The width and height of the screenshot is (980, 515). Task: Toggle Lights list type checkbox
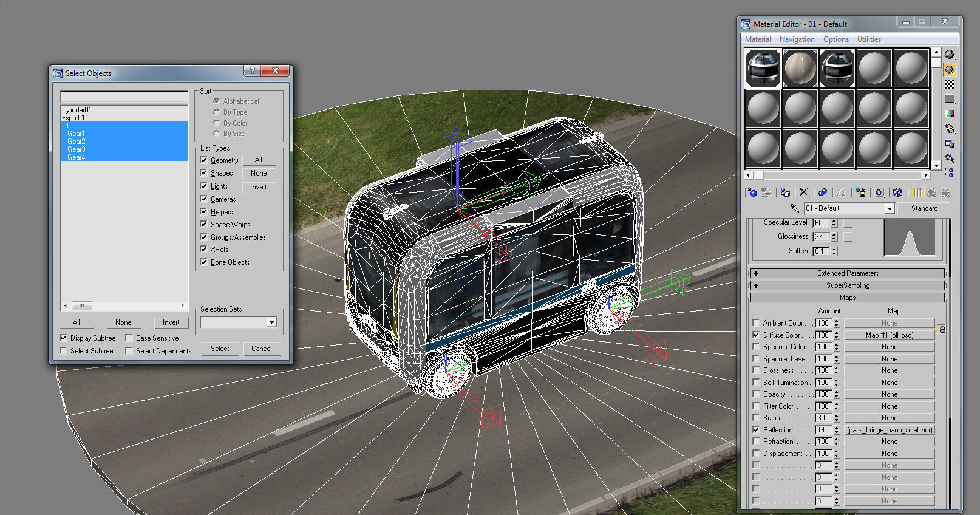(204, 186)
